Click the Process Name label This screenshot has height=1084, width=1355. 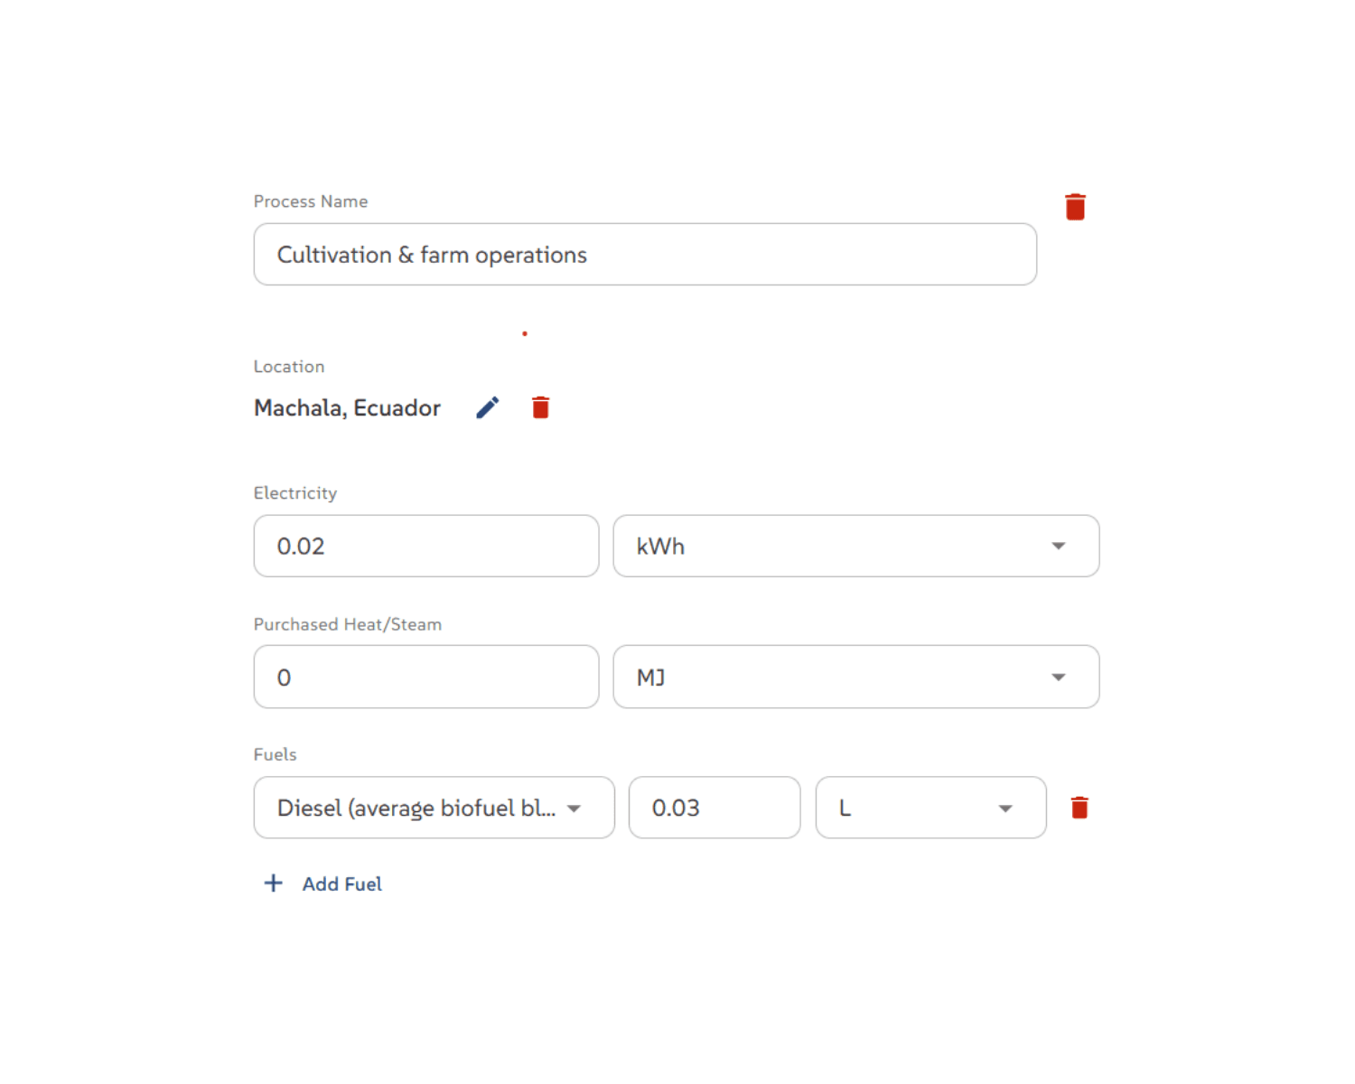coord(311,201)
